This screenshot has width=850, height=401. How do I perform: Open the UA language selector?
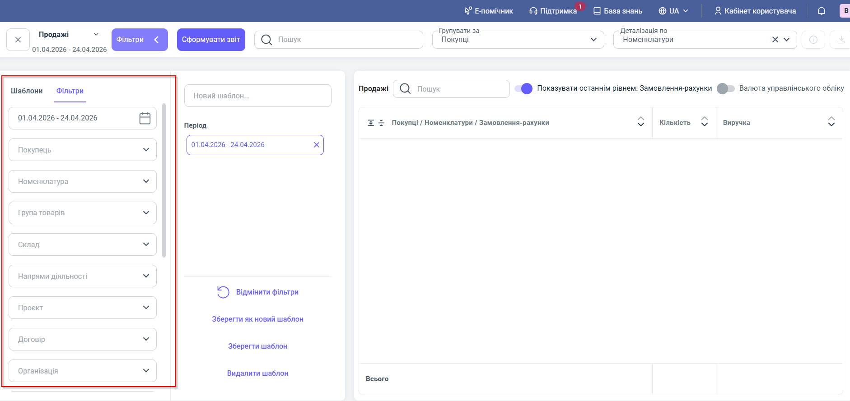(x=673, y=11)
